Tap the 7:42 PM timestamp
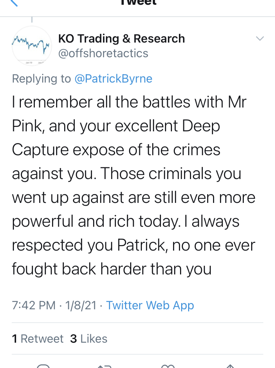Screen dimensions: 275x368 34,305
